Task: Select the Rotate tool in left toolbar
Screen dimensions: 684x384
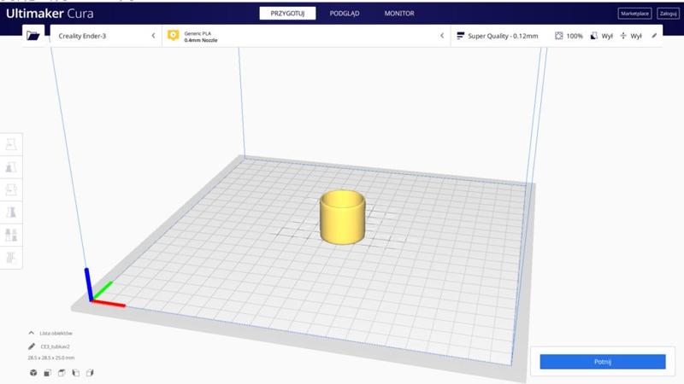Action: pos(11,189)
